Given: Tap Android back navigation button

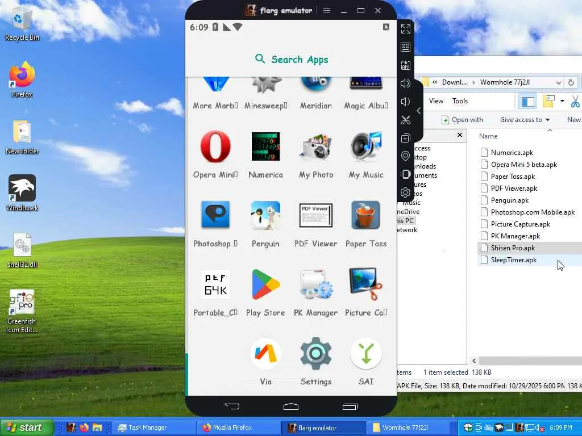Looking at the screenshot, I should click(x=232, y=406).
